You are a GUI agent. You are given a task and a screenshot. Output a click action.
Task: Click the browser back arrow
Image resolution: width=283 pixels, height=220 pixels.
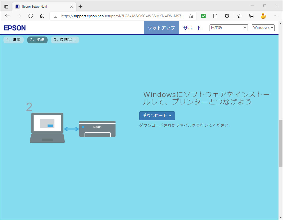pyautogui.click(x=7, y=16)
